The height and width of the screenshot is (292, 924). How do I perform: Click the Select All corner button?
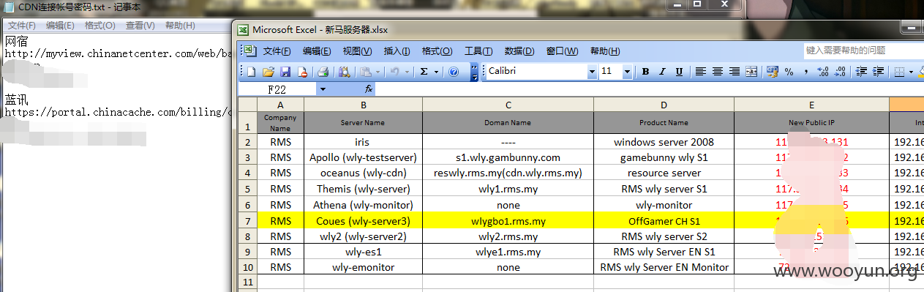pos(248,105)
